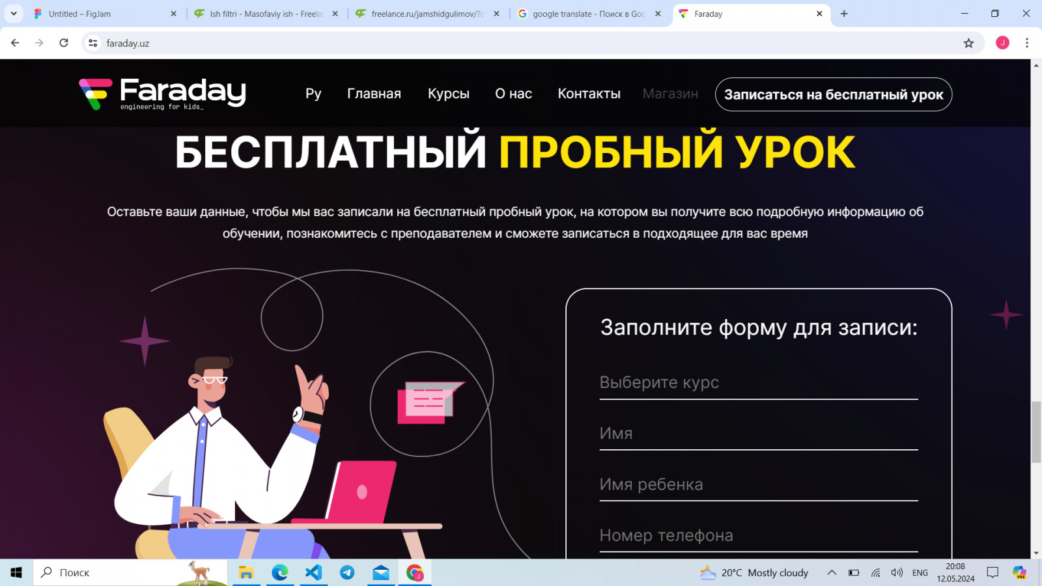Reload the faraday.uz page
This screenshot has height=586, width=1042.
(64, 43)
